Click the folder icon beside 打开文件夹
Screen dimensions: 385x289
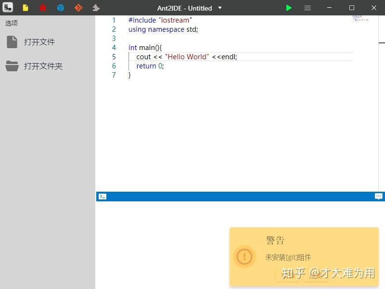(12, 66)
